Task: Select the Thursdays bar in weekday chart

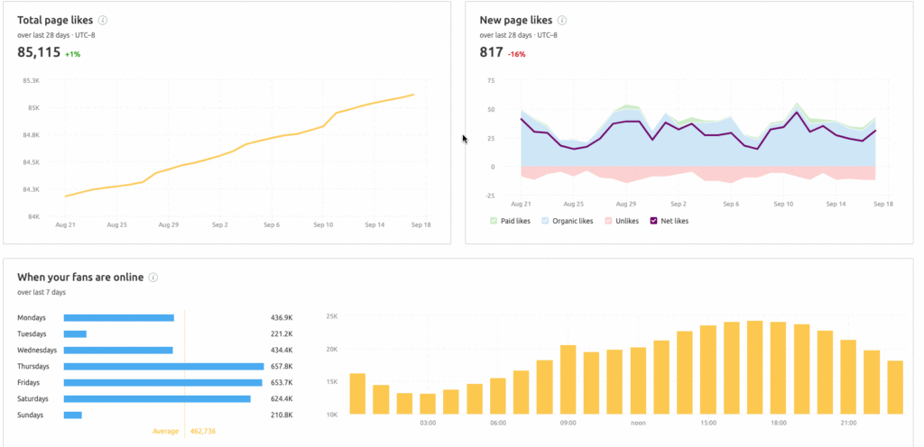Action: pyautogui.click(x=162, y=367)
